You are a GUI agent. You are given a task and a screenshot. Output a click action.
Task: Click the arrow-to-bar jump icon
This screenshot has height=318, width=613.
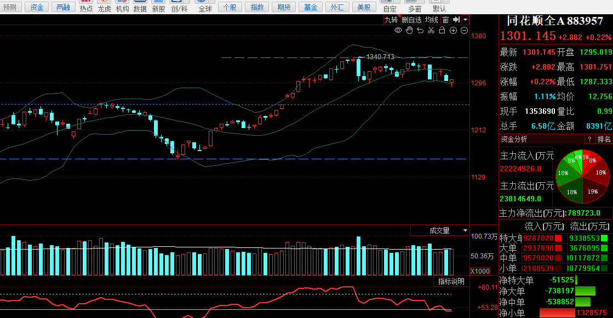(456, 20)
